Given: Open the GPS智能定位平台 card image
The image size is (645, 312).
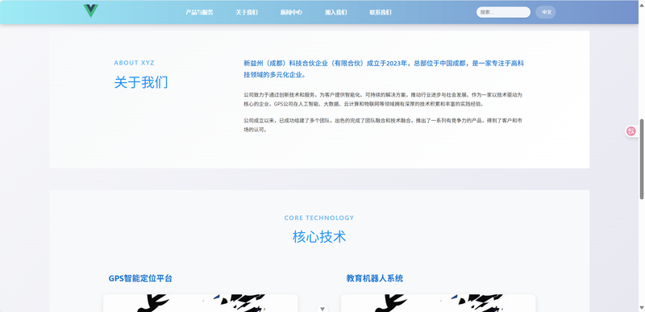Looking at the screenshot, I should coord(200,303).
